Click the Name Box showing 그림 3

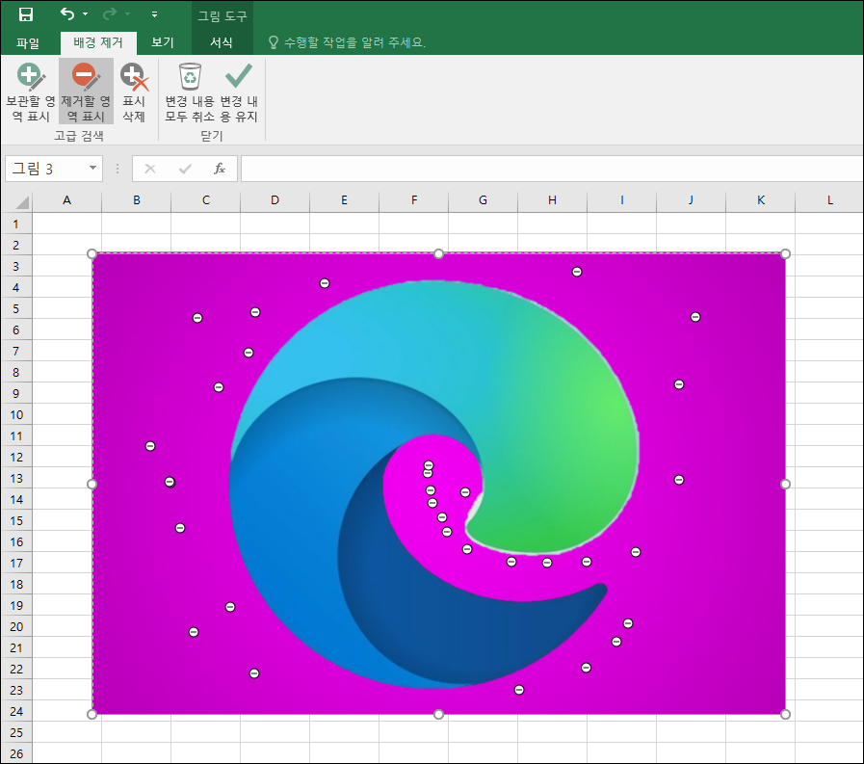(46, 169)
